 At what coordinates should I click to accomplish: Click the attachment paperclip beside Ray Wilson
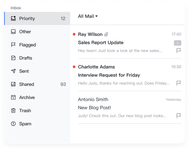click(x=106, y=34)
